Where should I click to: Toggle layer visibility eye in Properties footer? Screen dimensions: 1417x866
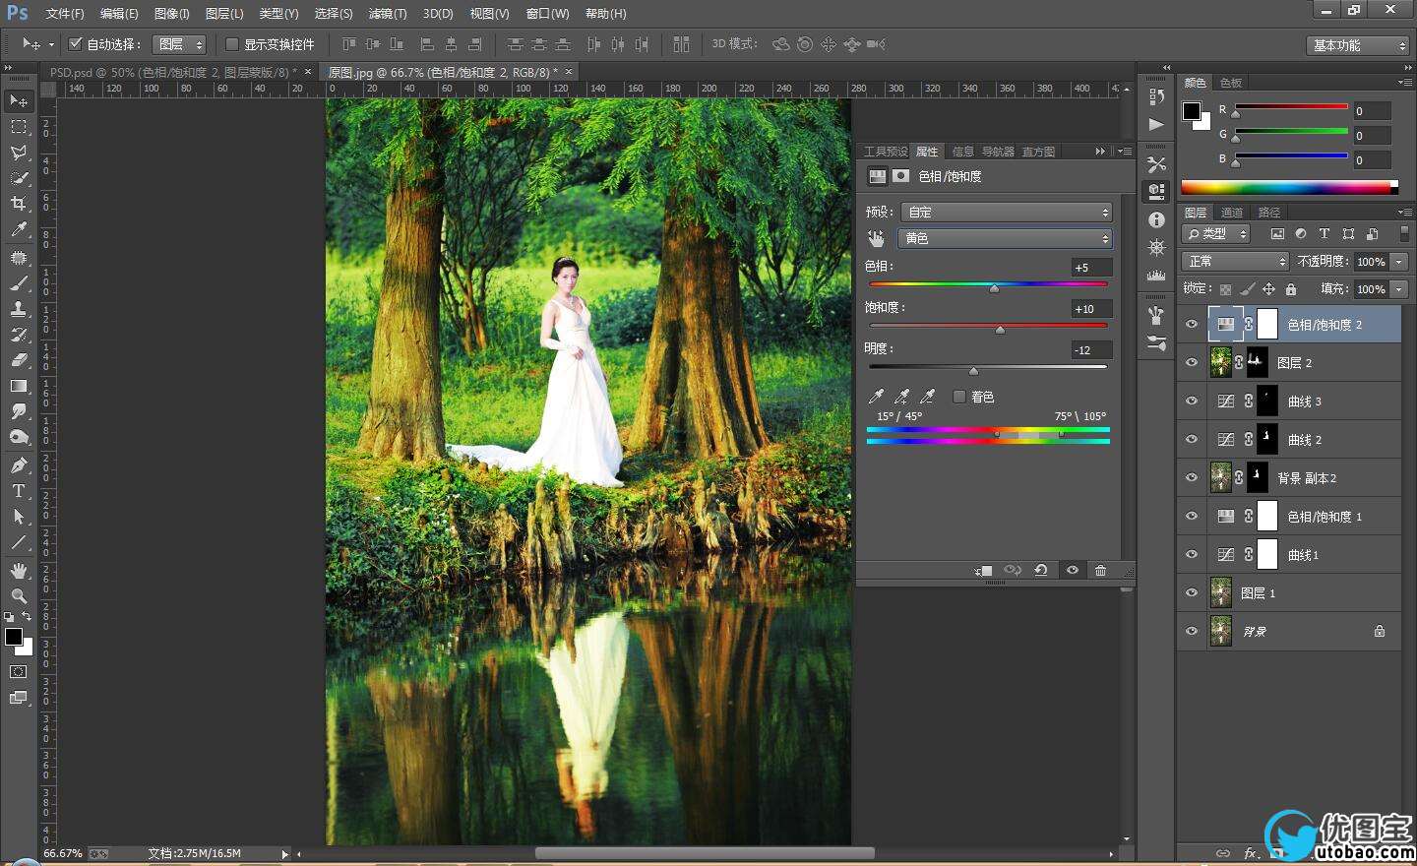(x=1072, y=570)
